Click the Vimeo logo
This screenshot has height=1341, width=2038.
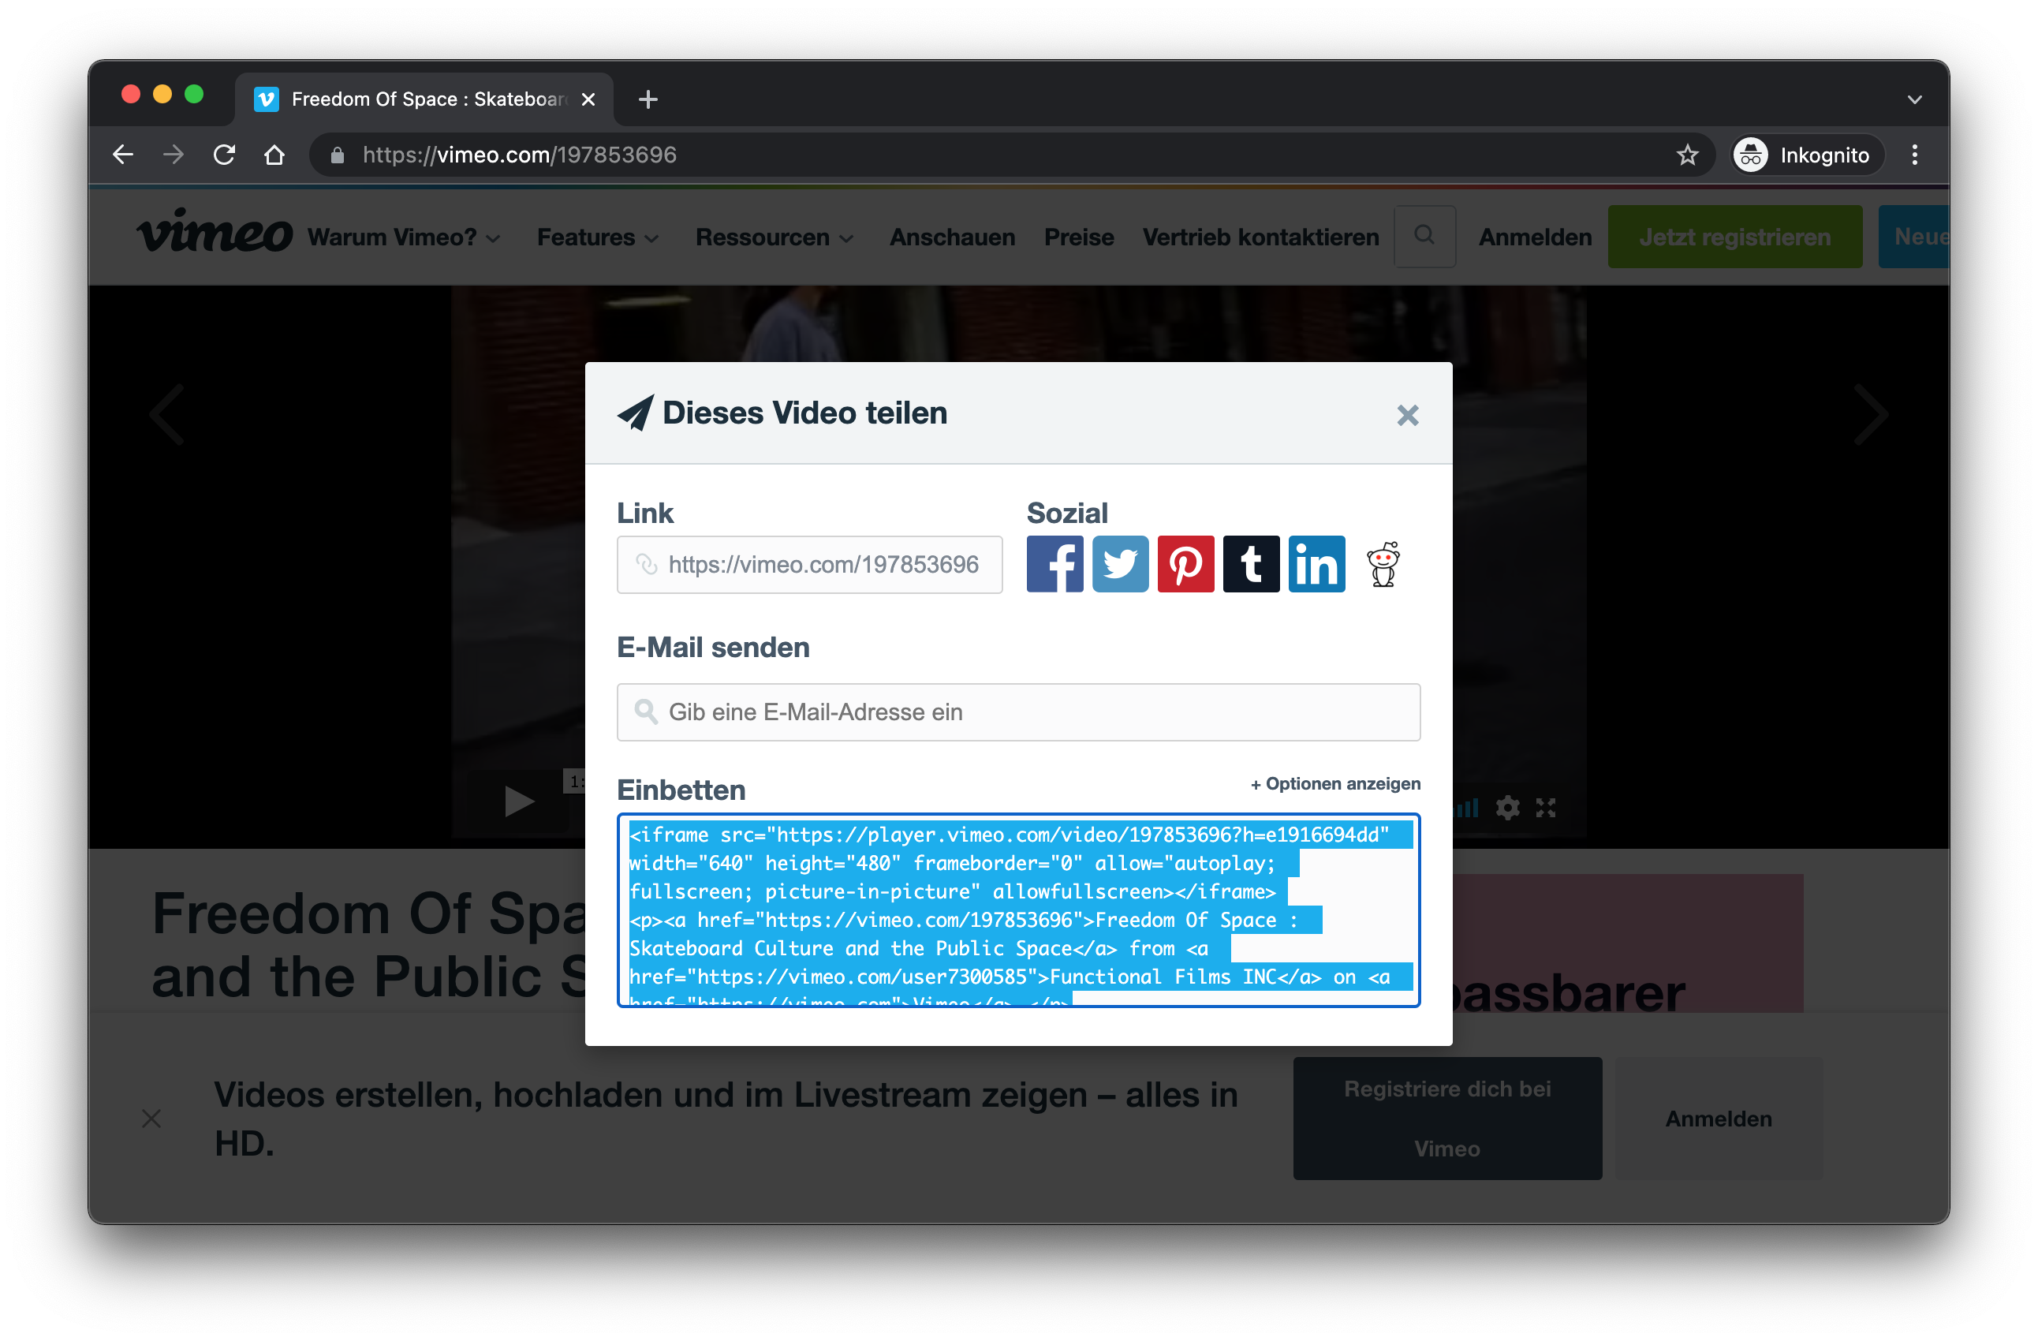[215, 232]
